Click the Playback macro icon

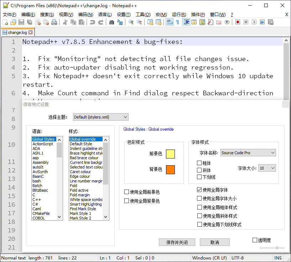[254, 22]
